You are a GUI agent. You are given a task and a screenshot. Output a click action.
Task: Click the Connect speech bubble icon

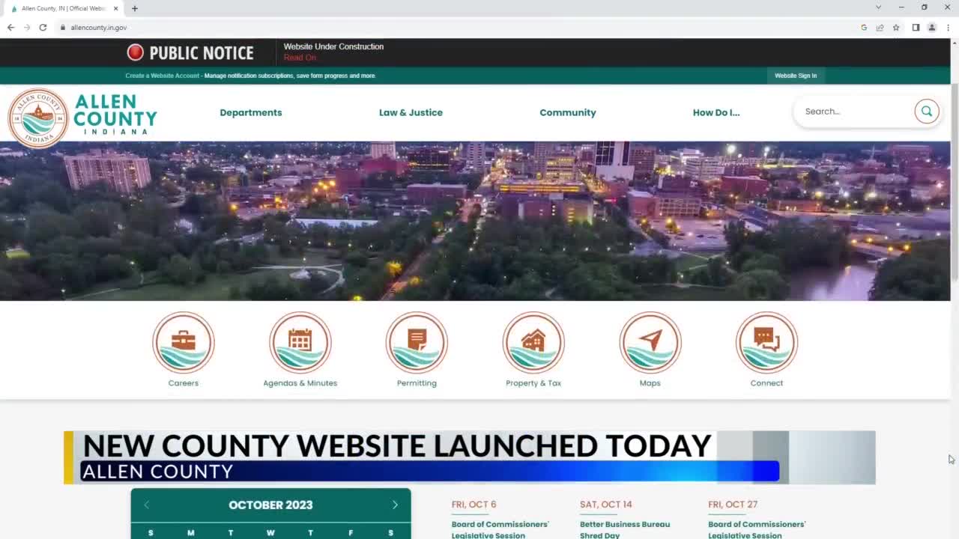point(766,342)
